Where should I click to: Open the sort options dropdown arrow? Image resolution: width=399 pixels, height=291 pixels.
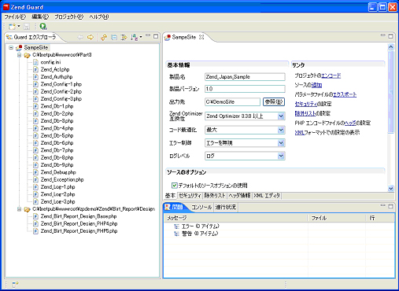click(141, 37)
